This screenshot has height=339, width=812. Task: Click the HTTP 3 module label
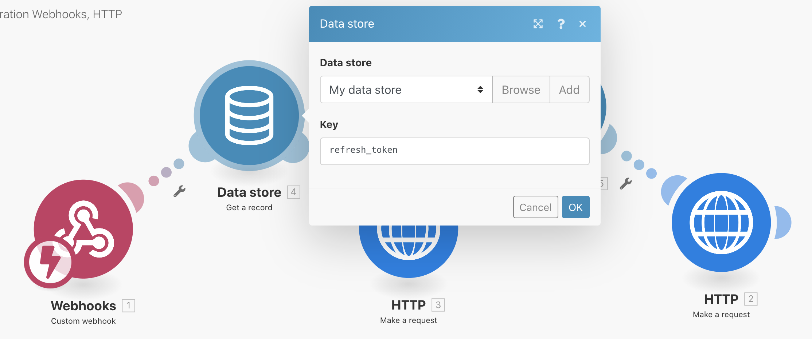point(409,305)
